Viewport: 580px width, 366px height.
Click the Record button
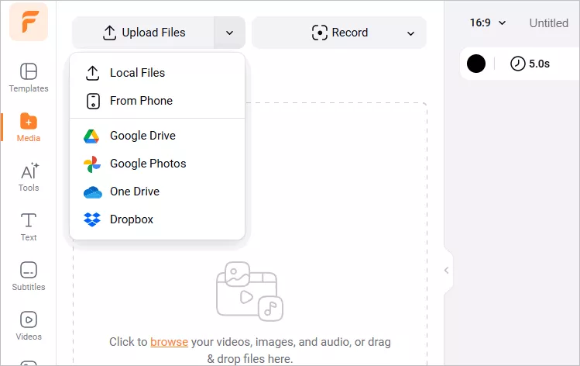click(x=340, y=33)
